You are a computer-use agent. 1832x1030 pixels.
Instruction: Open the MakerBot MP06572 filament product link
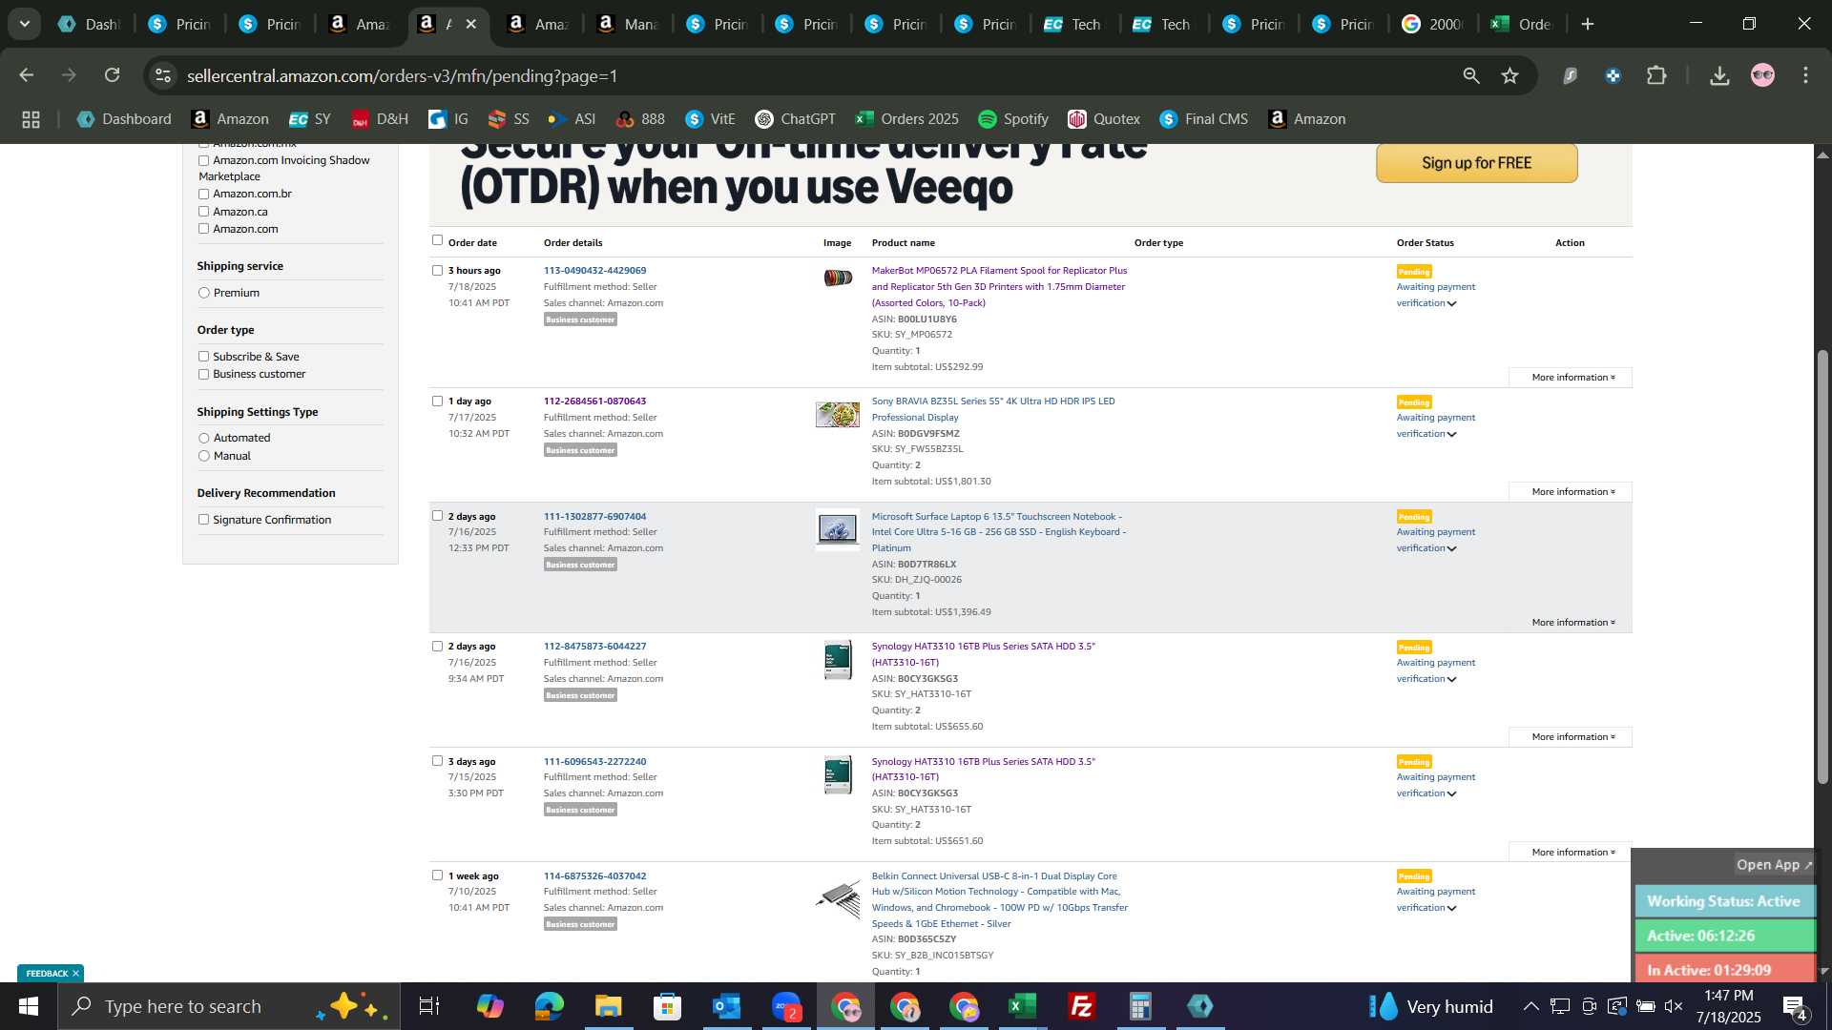click(999, 287)
